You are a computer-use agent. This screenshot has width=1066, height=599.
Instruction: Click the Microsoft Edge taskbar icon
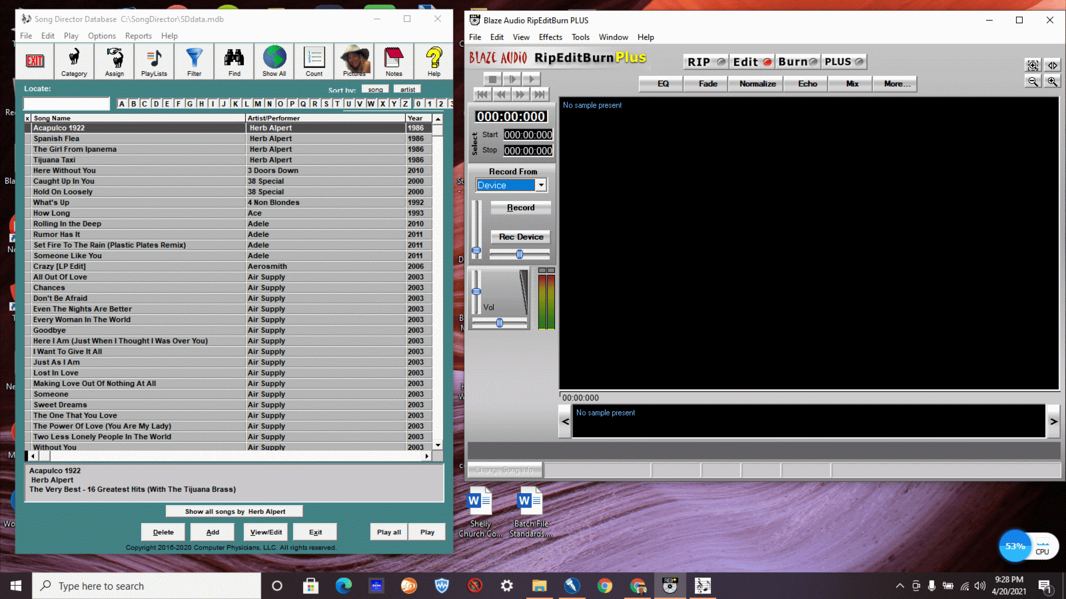(343, 586)
